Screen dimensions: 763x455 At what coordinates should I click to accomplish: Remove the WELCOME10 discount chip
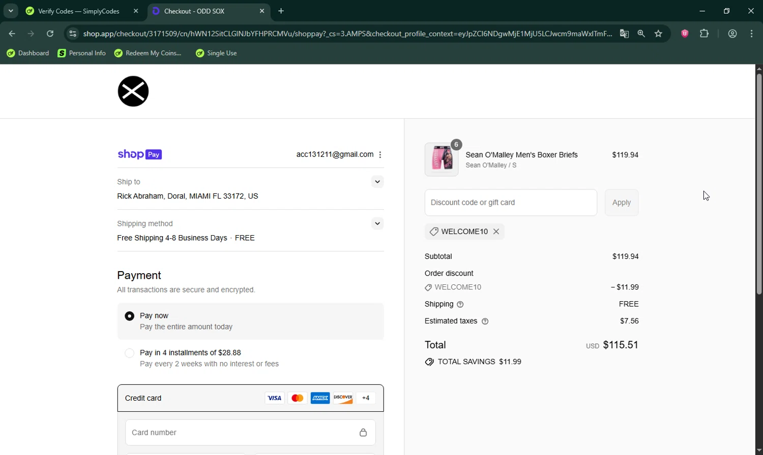point(496,232)
